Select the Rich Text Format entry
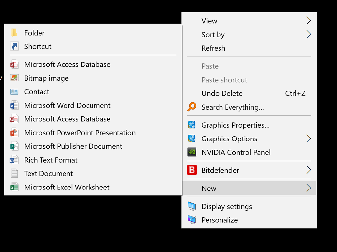Viewport: 337px width, 252px height. click(x=51, y=160)
